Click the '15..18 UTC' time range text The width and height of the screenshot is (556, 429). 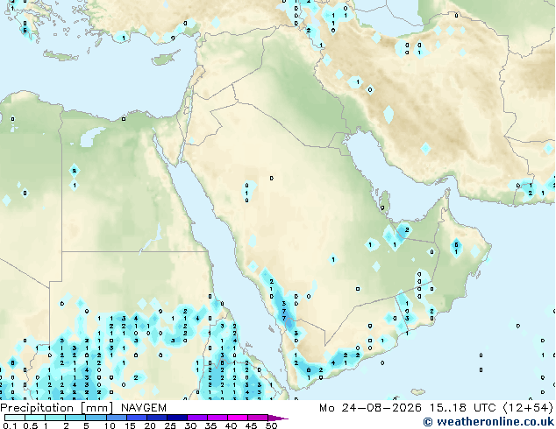[x=463, y=408]
